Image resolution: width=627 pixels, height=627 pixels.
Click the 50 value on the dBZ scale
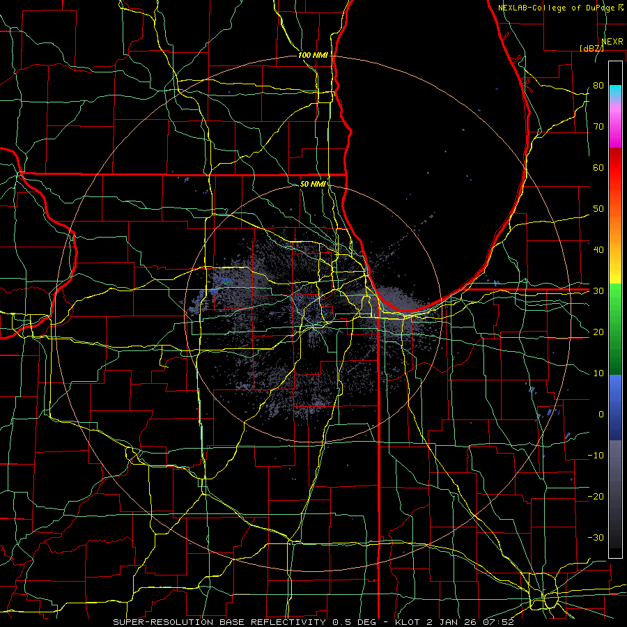pyautogui.click(x=598, y=209)
